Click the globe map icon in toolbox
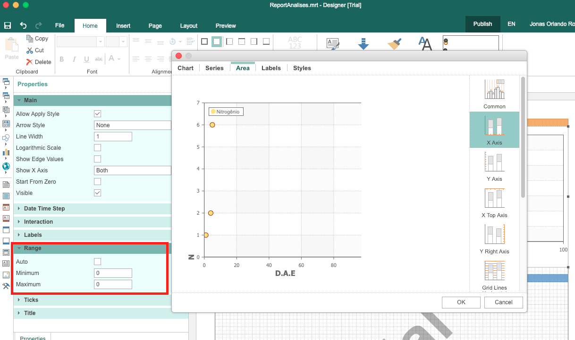The width and height of the screenshot is (575, 340). 6,166
